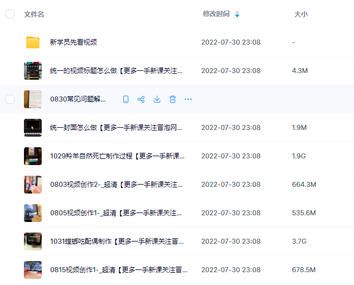Toggle sort arrow beside 修改时间
Viewport: 354px width, 285px height.
(237, 14)
